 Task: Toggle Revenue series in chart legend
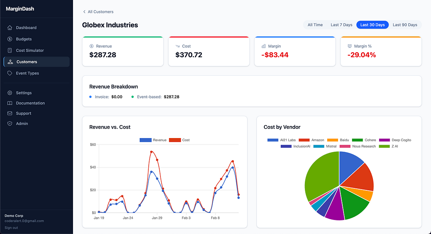tap(153, 140)
